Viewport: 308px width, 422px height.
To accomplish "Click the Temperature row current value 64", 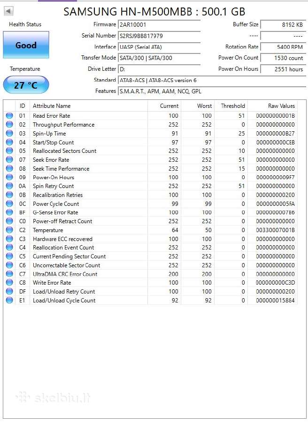I will pos(175,230).
